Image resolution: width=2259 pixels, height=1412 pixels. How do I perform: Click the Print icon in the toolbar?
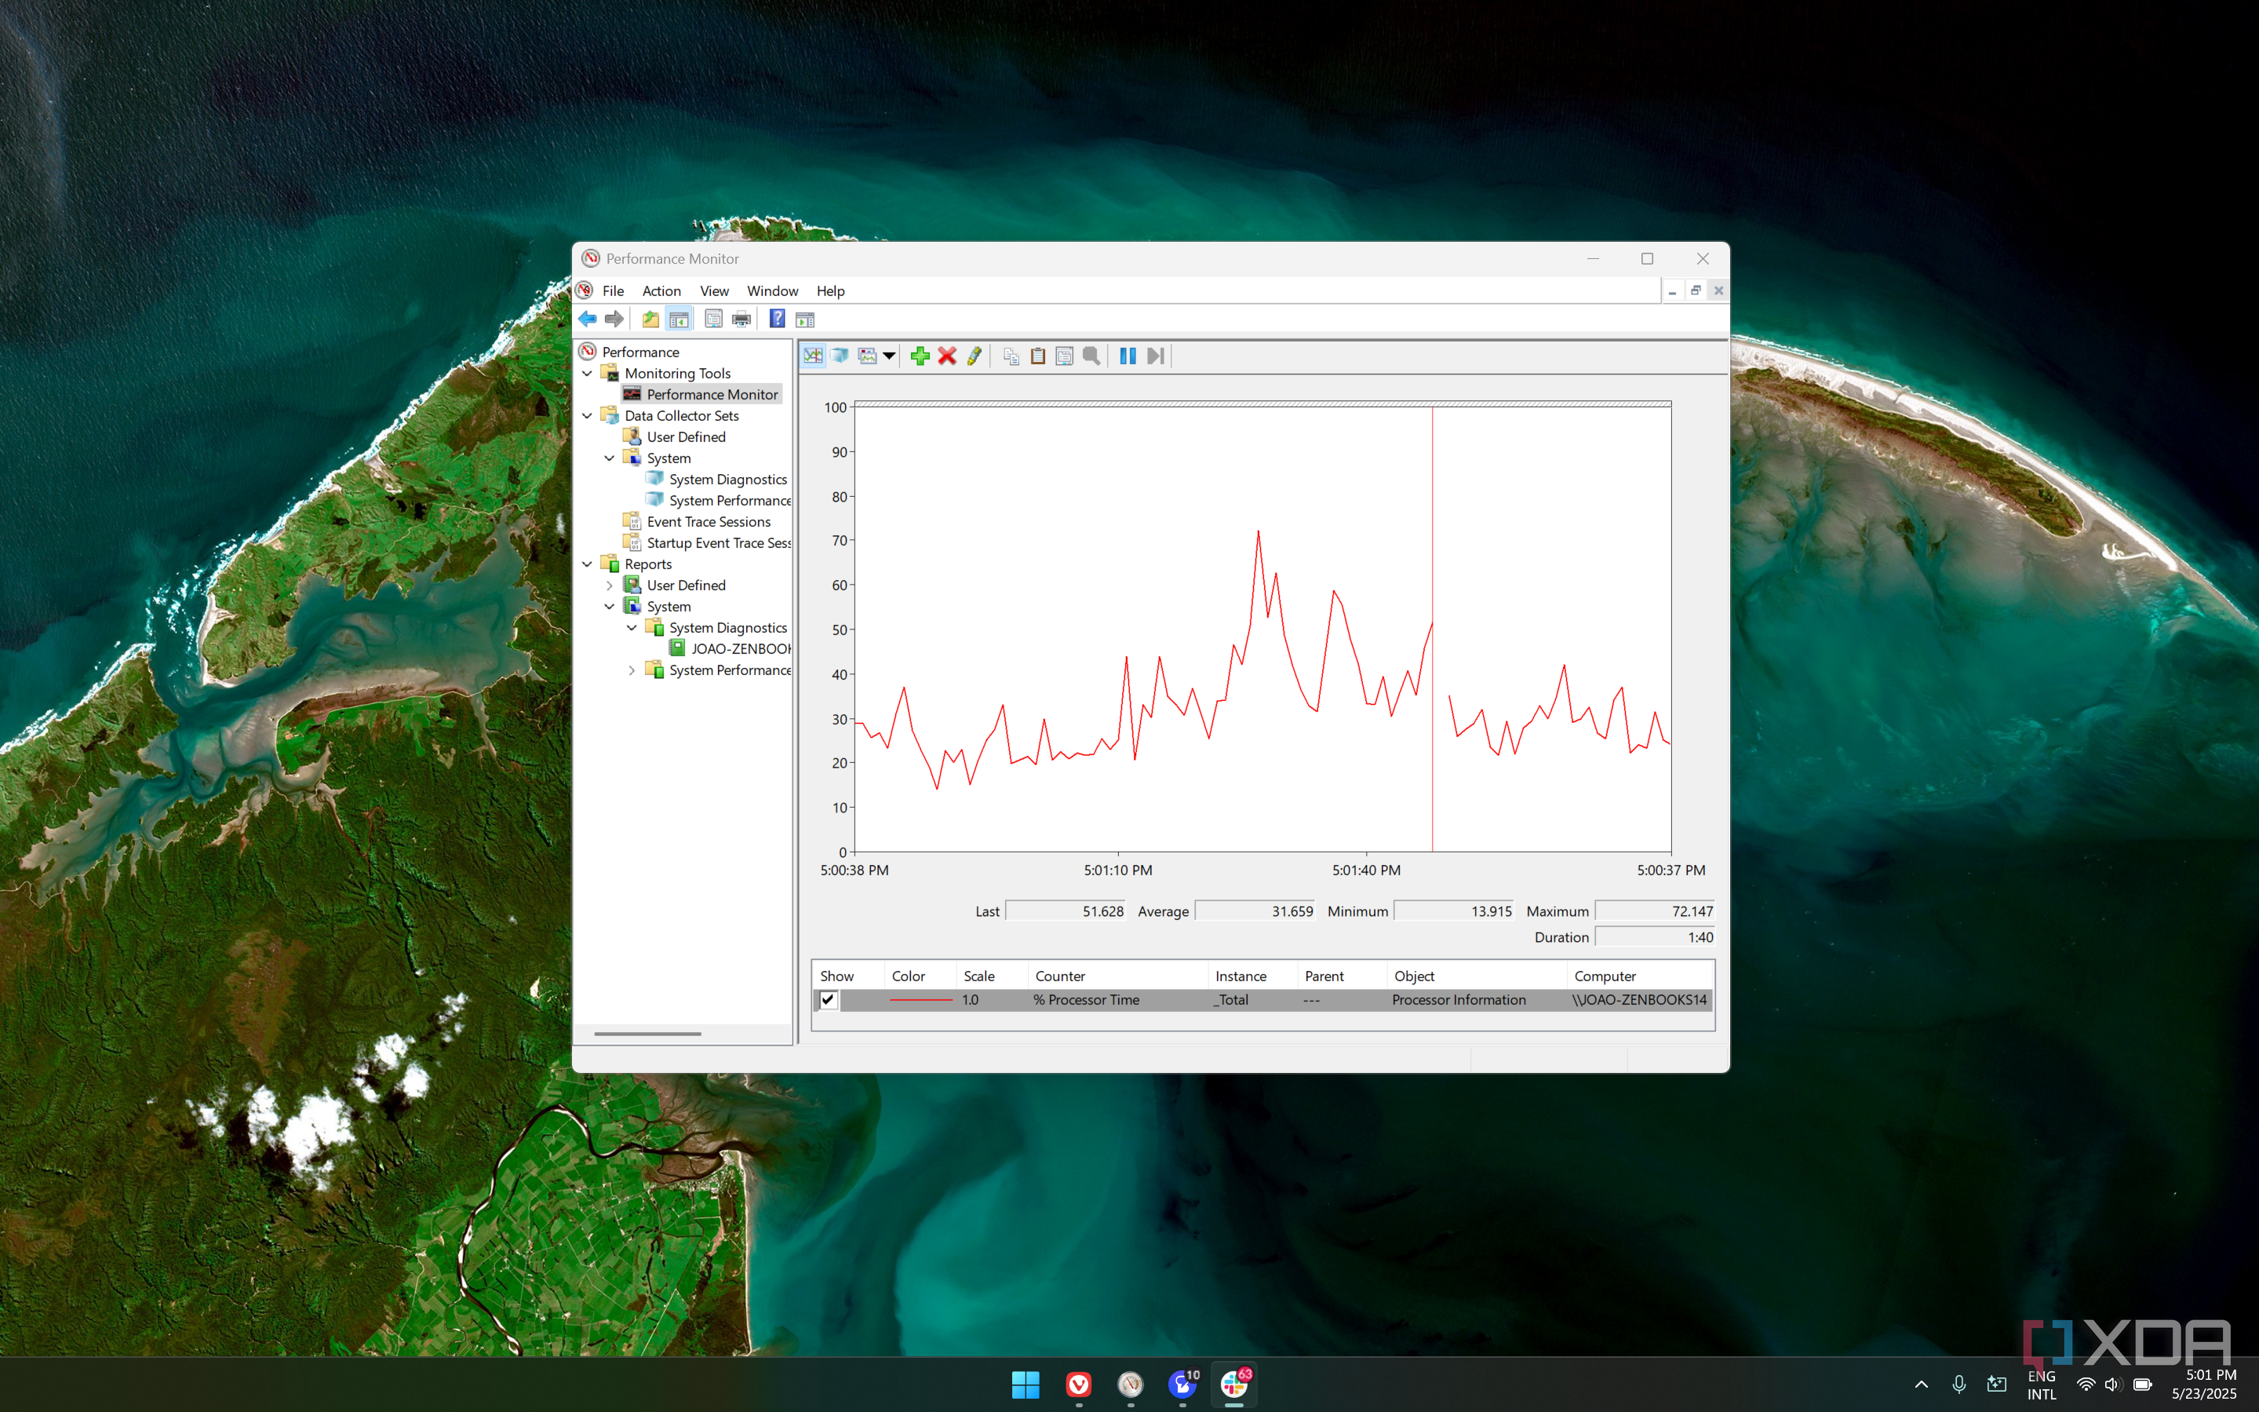741,319
